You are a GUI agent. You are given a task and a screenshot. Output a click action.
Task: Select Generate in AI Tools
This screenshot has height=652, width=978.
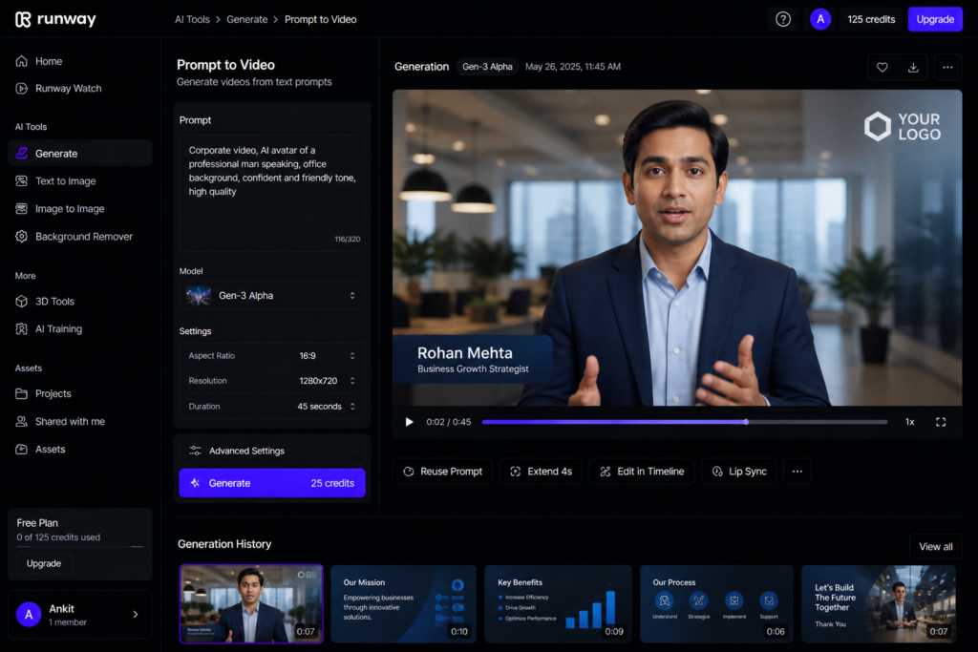(x=80, y=154)
